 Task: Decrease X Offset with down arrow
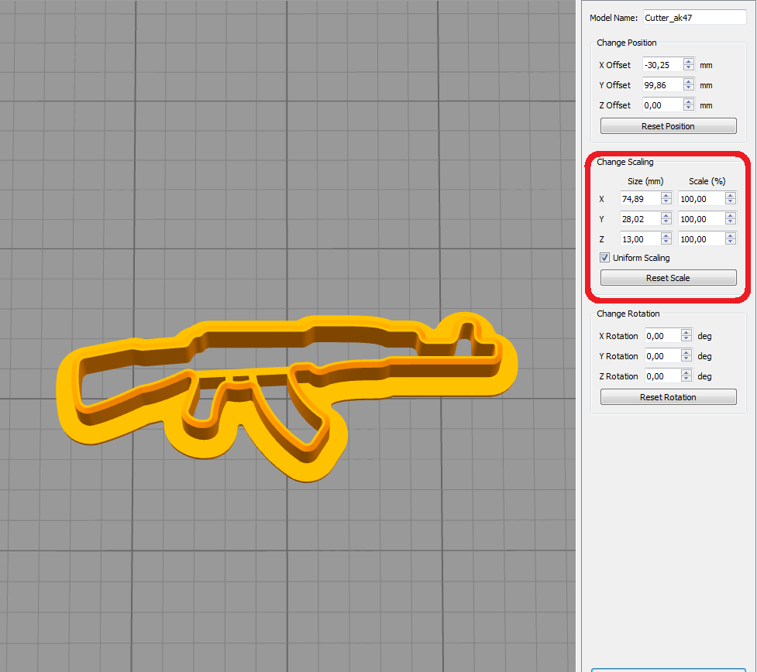[689, 68]
